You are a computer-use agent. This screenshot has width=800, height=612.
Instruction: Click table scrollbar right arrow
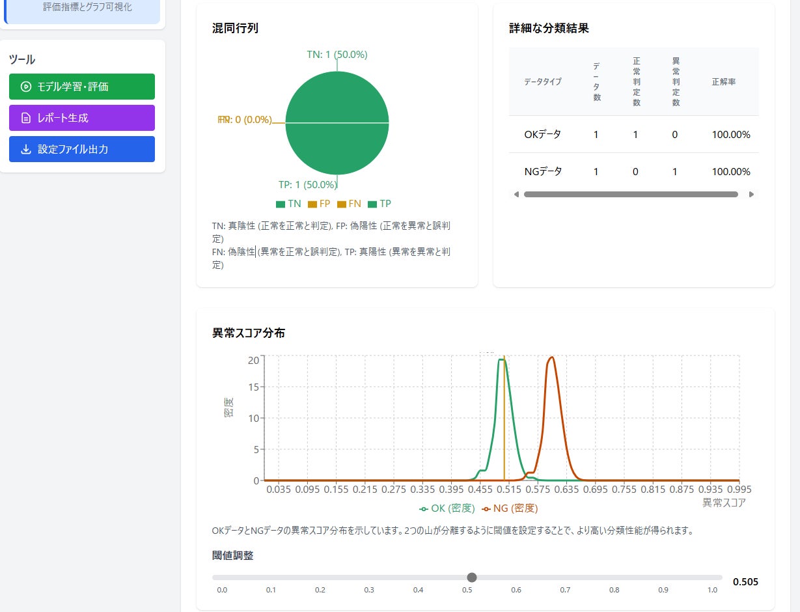(751, 194)
